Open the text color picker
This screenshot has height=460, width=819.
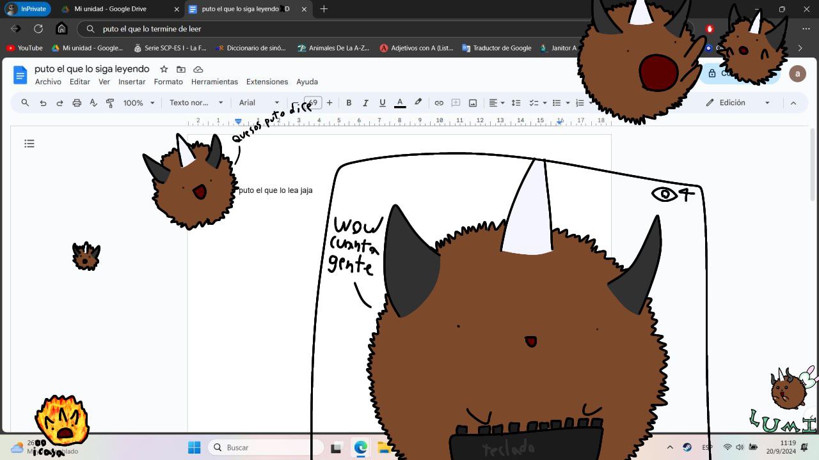pyautogui.click(x=400, y=103)
